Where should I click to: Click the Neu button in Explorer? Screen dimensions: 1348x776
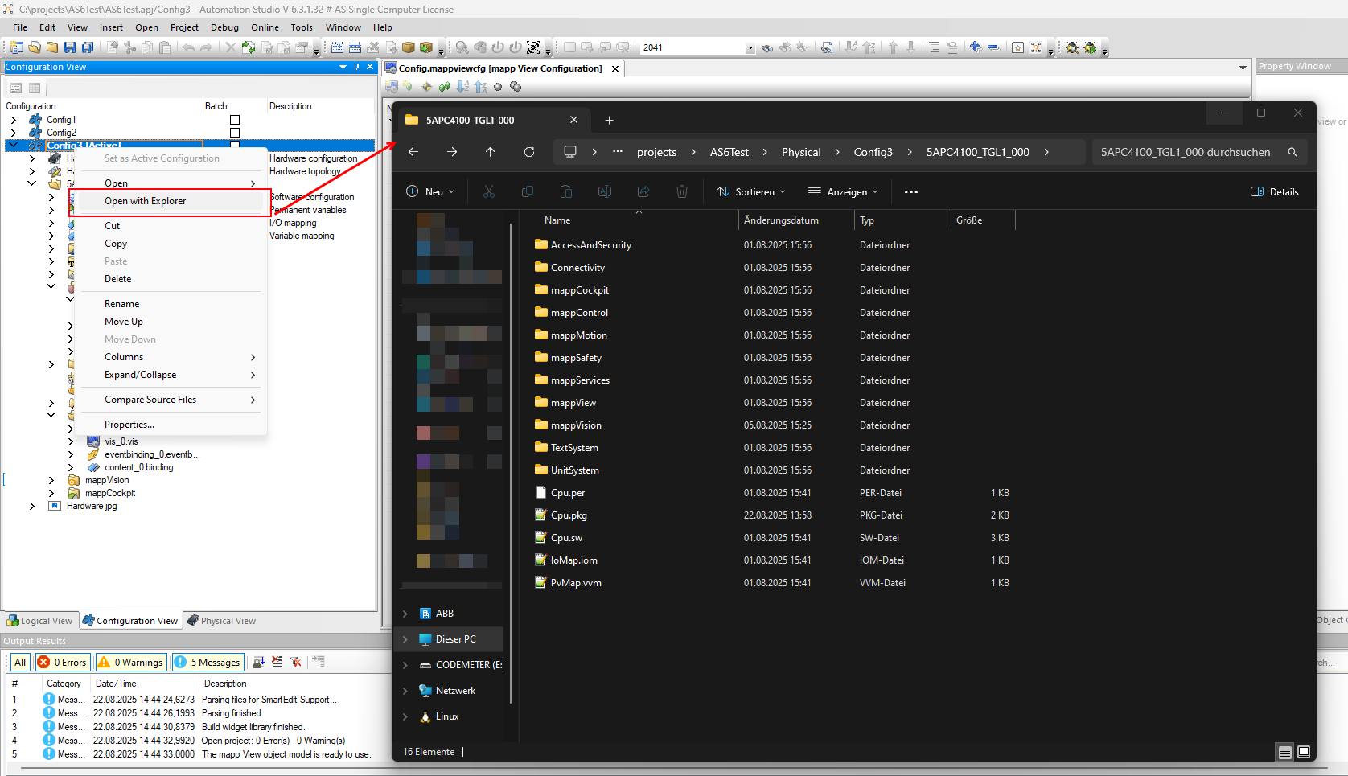click(x=430, y=192)
